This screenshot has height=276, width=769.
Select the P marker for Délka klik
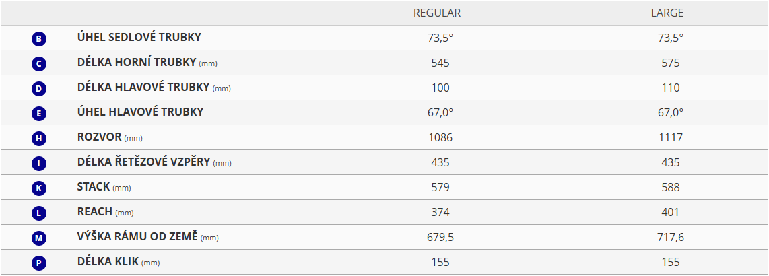[x=39, y=264]
